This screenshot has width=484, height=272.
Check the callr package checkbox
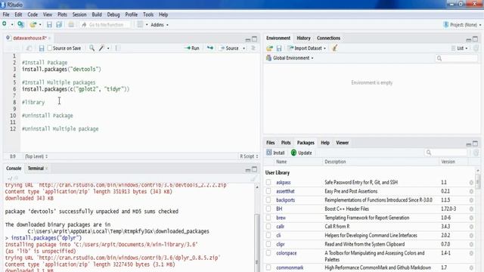(268, 227)
